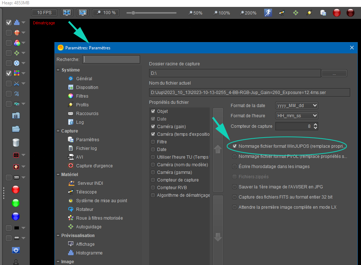The height and width of the screenshot is (265, 361).
Task: Click the green channel ball in sidebar
Action: click(x=16, y=203)
